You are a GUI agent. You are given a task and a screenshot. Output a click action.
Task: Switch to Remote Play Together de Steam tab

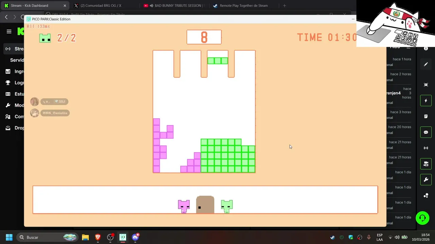point(244,6)
